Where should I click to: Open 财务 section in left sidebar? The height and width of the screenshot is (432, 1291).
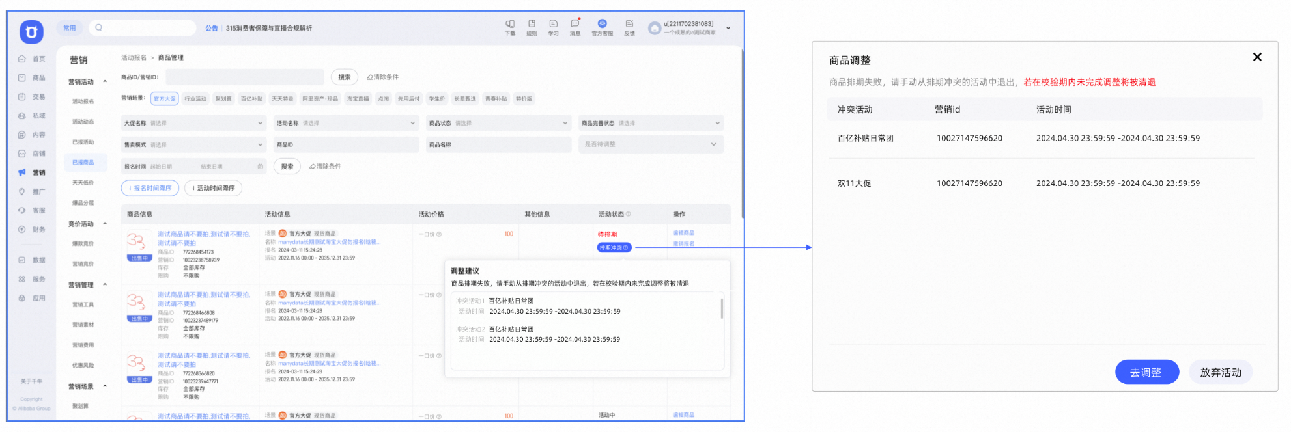(31, 229)
